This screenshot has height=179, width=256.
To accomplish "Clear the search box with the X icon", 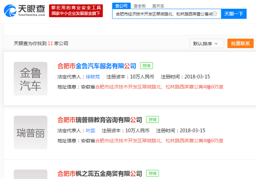I will click(x=215, y=14).
